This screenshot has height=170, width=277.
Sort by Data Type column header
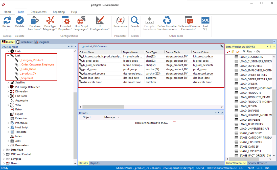point(151,52)
